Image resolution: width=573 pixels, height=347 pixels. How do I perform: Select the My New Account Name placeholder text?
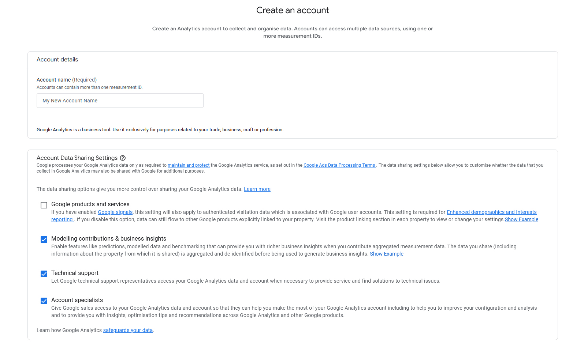click(70, 100)
